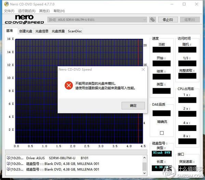The image size is (205, 180).
Task: Open the 文件(F) menu
Action: (x=9, y=11)
